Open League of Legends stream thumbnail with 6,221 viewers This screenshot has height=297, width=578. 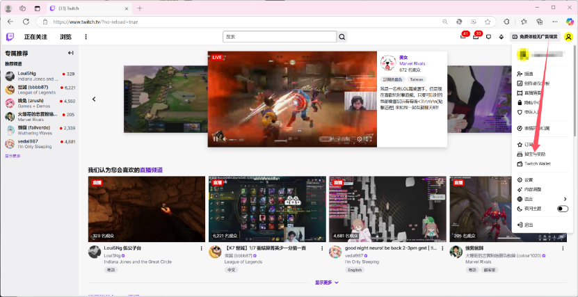tap(267, 209)
